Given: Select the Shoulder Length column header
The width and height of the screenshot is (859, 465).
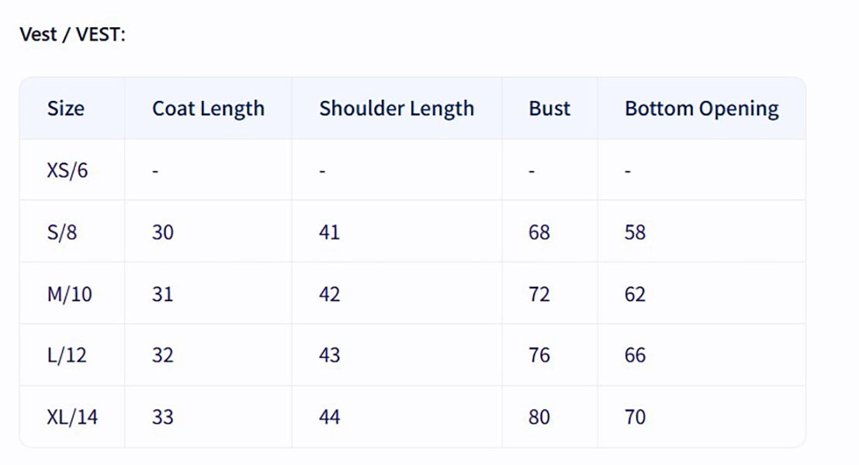Looking at the screenshot, I should tap(396, 108).
